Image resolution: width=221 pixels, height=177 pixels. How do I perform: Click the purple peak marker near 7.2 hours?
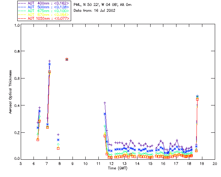point(49,61)
